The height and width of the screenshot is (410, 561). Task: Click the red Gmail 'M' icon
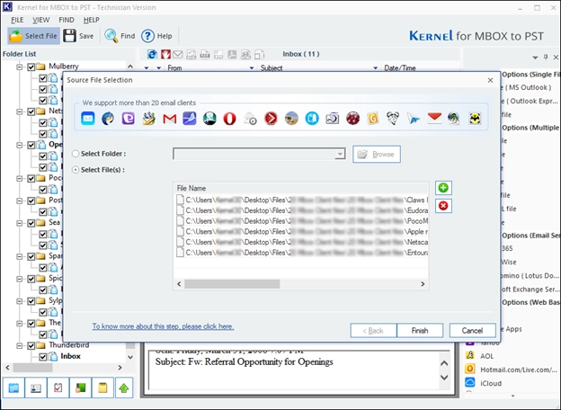169,118
